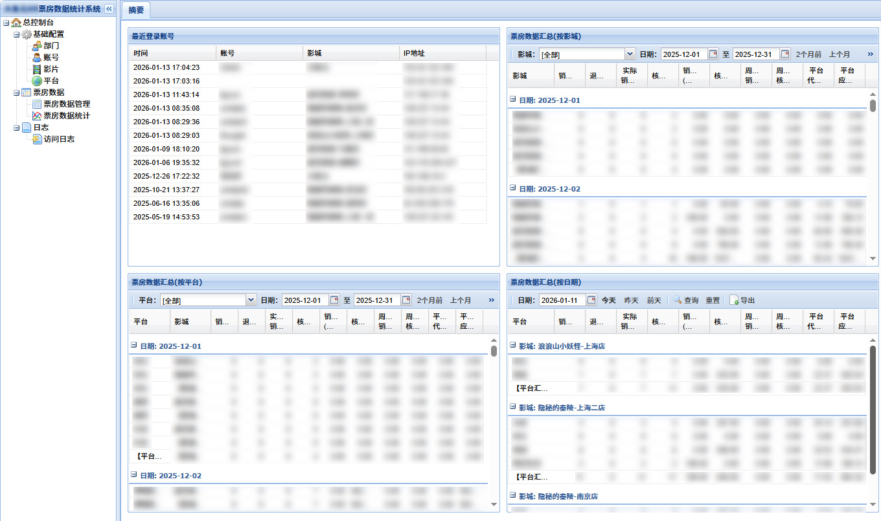This screenshot has height=521, width=881.
Task: Collapse the left navigation sidebar
Action: 109,8
